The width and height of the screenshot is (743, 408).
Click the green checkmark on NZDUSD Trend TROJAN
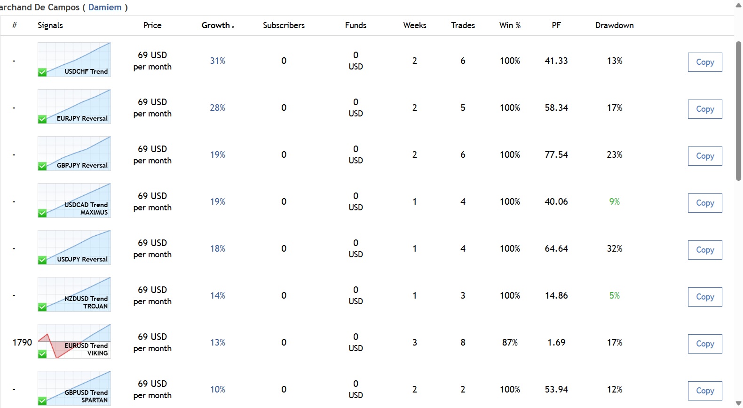click(x=42, y=307)
